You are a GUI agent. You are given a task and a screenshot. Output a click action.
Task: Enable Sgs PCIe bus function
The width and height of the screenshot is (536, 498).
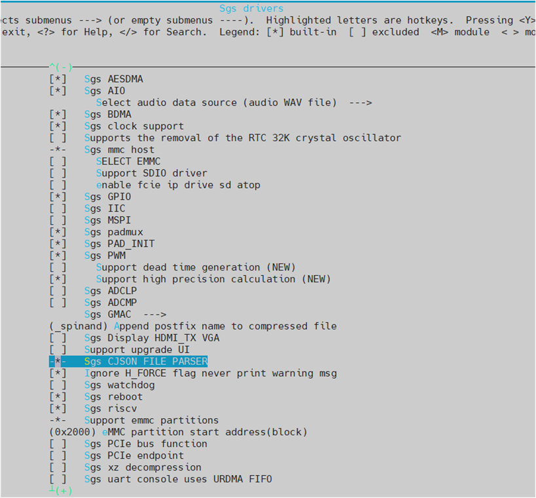58,444
